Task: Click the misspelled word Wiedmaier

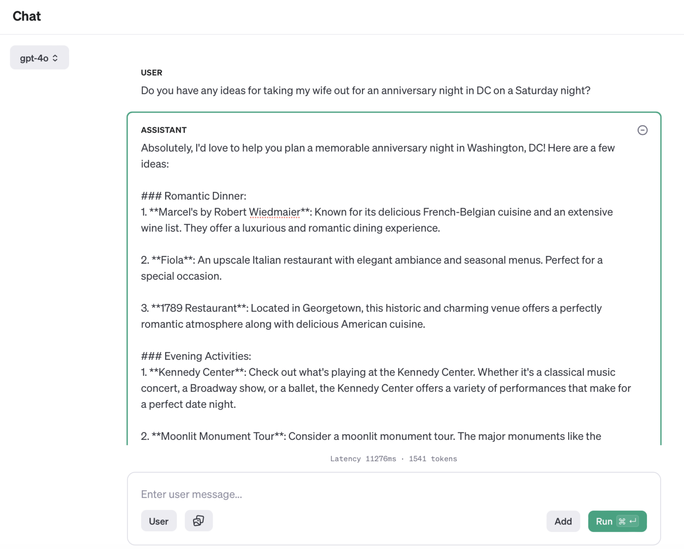Action: pos(274,212)
